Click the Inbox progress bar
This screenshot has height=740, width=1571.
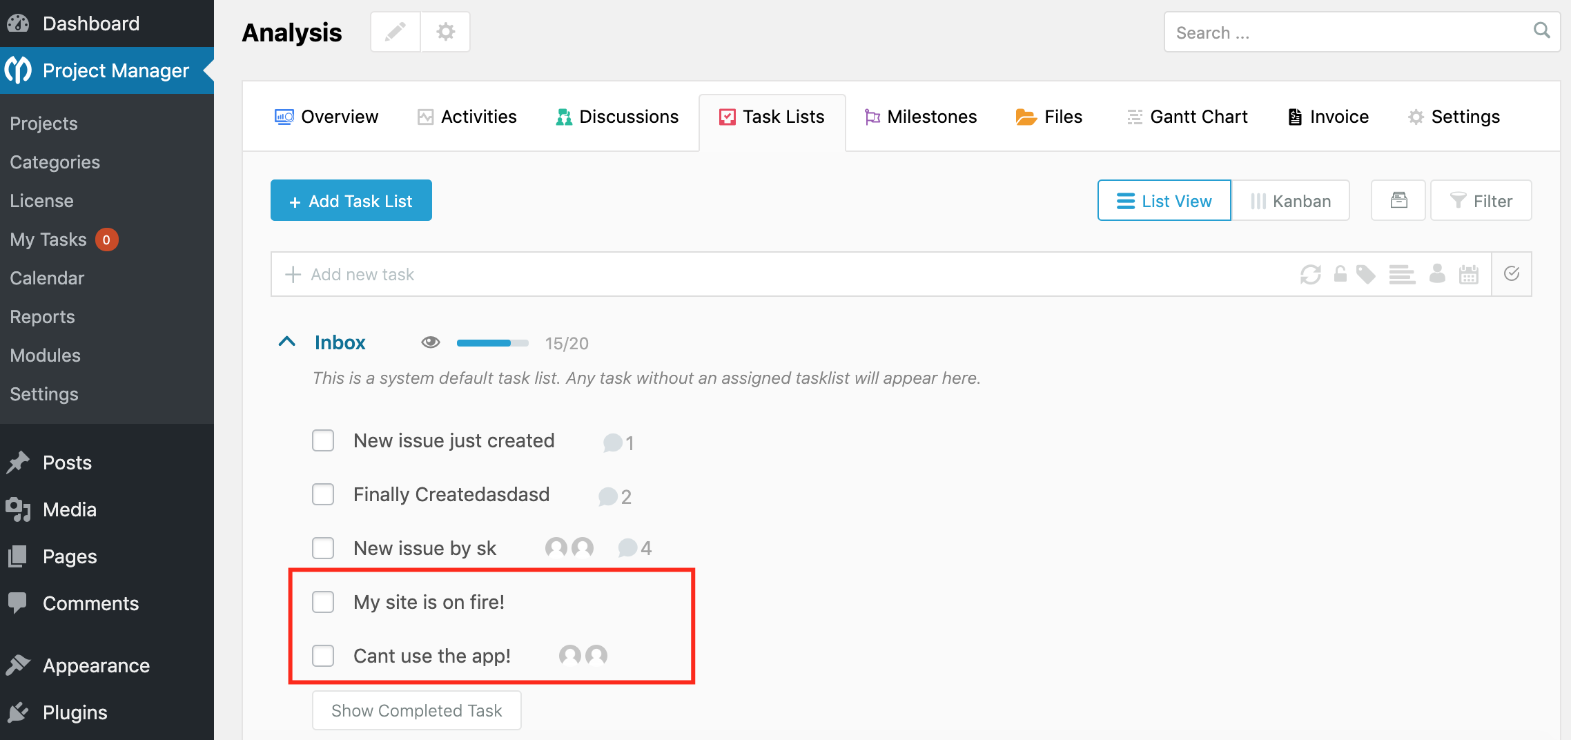pos(493,342)
